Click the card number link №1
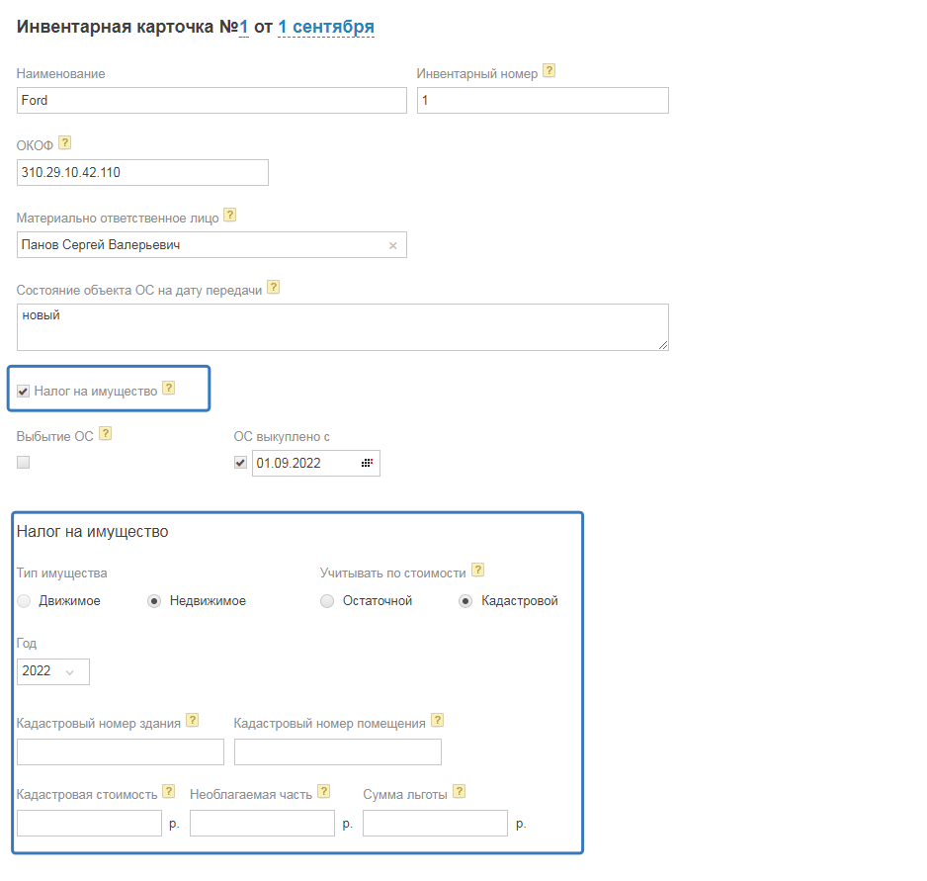 pos(243,27)
